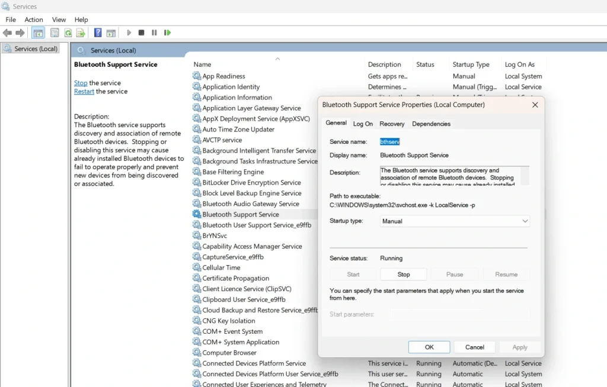Toggle the console tree pane icon

tap(38, 33)
